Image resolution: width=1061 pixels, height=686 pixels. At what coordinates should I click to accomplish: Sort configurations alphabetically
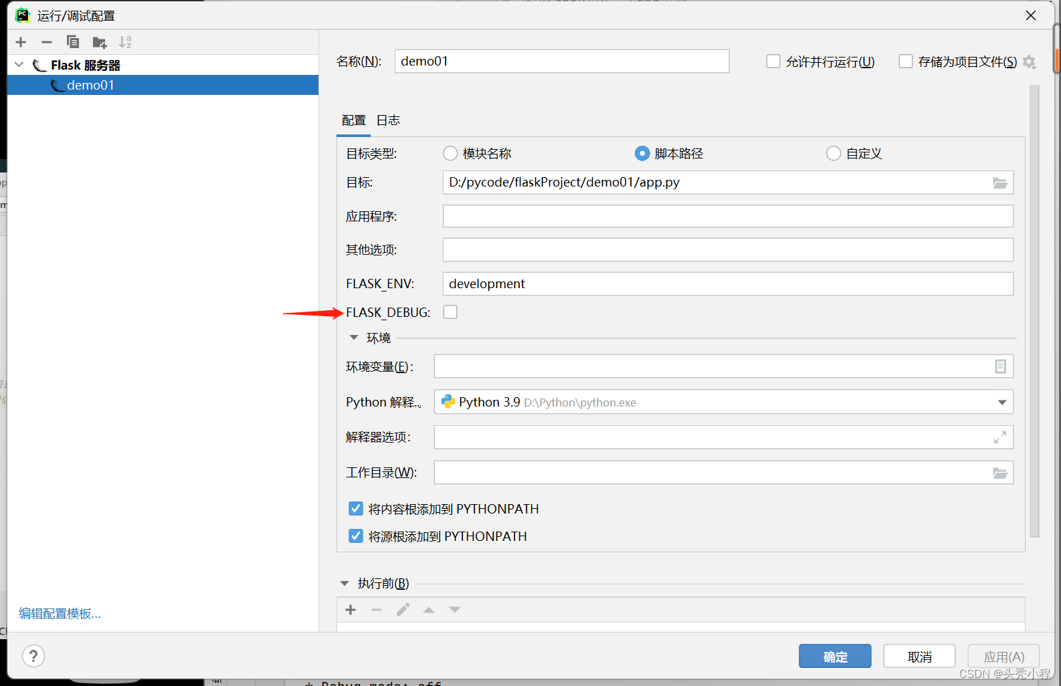tap(125, 42)
